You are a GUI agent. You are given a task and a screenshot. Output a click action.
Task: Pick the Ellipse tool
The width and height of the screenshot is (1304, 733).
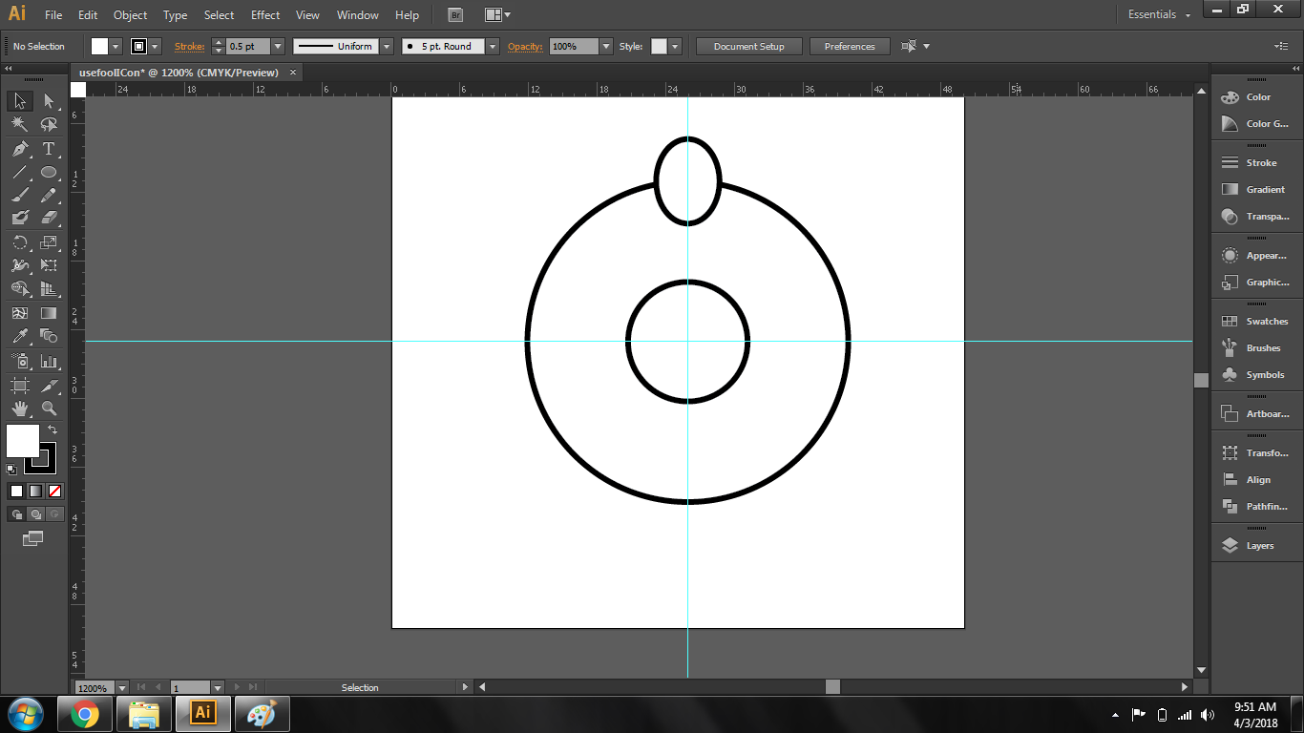point(49,173)
